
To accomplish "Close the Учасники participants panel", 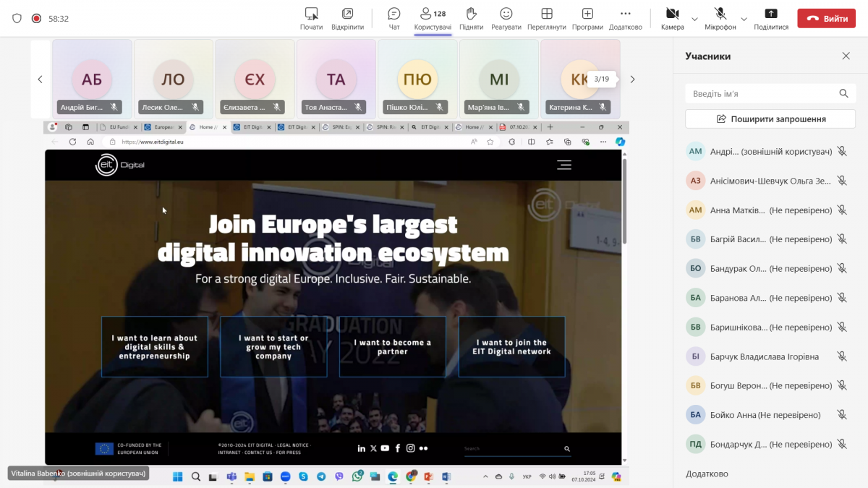I will (x=846, y=56).
